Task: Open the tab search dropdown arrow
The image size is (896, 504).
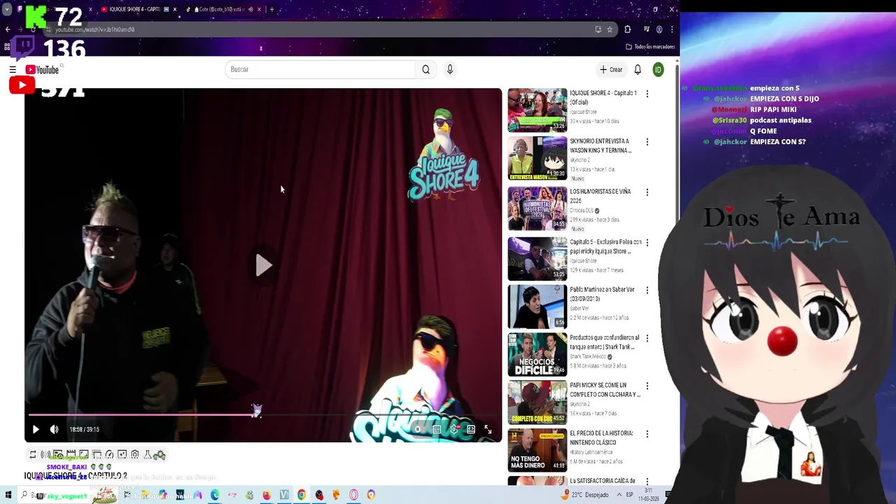Action: click(7, 9)
